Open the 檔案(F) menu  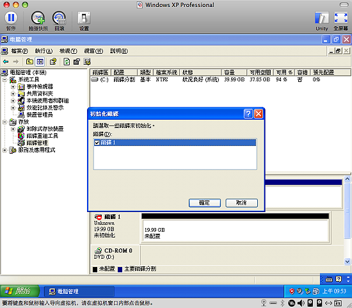[x=20, y=51]
